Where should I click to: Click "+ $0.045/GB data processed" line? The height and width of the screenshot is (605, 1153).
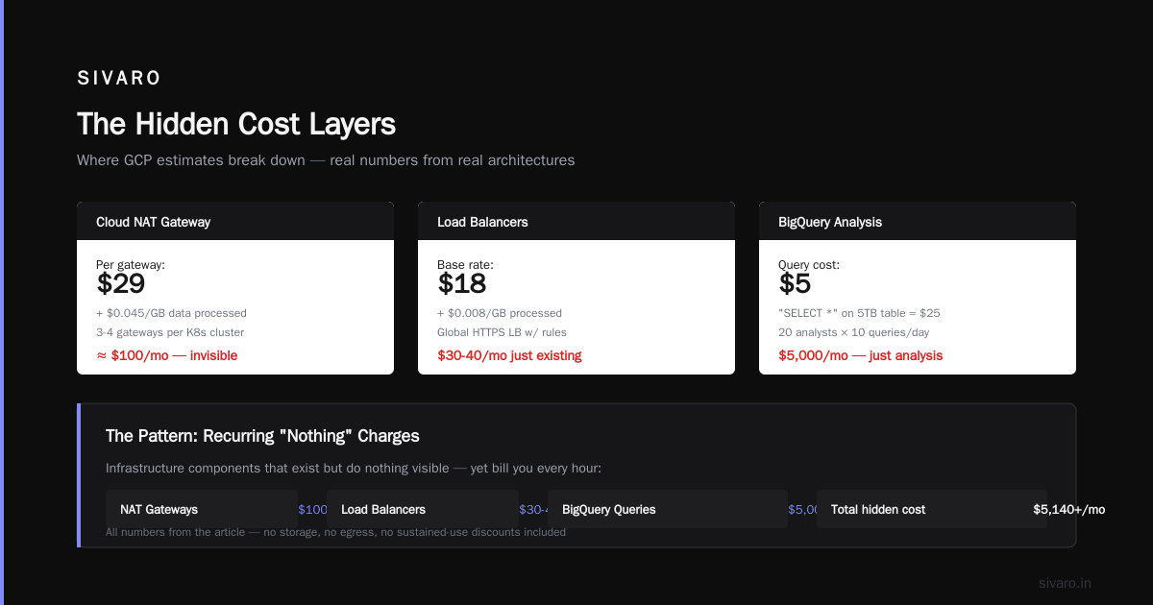(171, 313)
